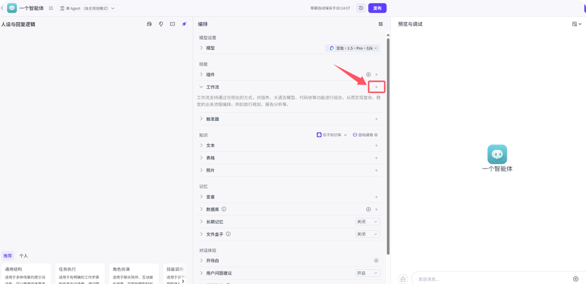Open the 单 Agent mode dropdown
This screenshot has width=586, height=284.
87,8
